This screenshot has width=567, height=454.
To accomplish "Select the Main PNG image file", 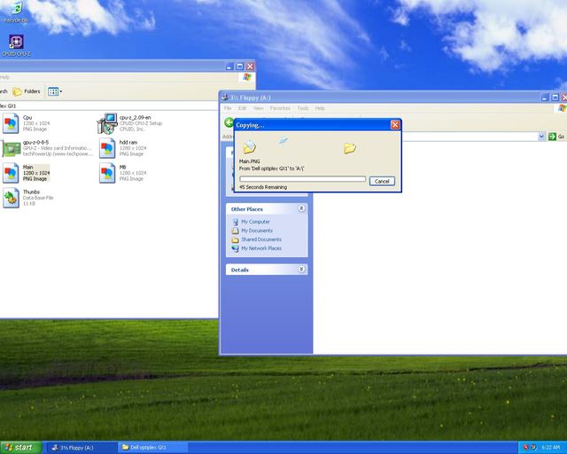I will 26,173.
